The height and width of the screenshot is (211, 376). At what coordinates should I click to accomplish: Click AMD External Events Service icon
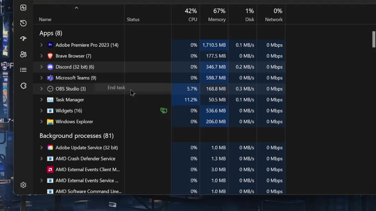[x=50, y=181]
